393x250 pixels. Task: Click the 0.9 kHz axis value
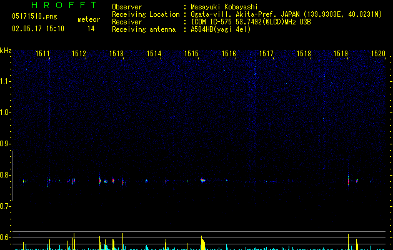5,144
